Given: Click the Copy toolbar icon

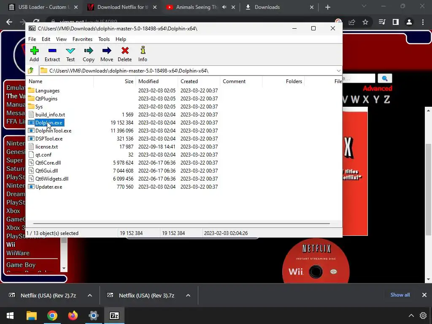Looking at the screenshot, I should [89, 54].
